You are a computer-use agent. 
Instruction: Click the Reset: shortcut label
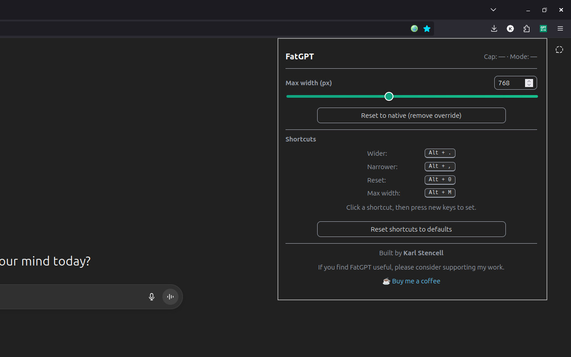coord(377,180)
